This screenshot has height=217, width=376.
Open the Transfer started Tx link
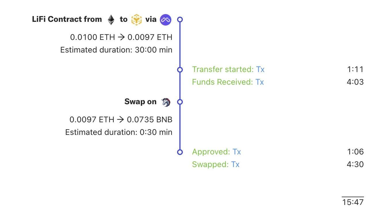coord(260,69)
